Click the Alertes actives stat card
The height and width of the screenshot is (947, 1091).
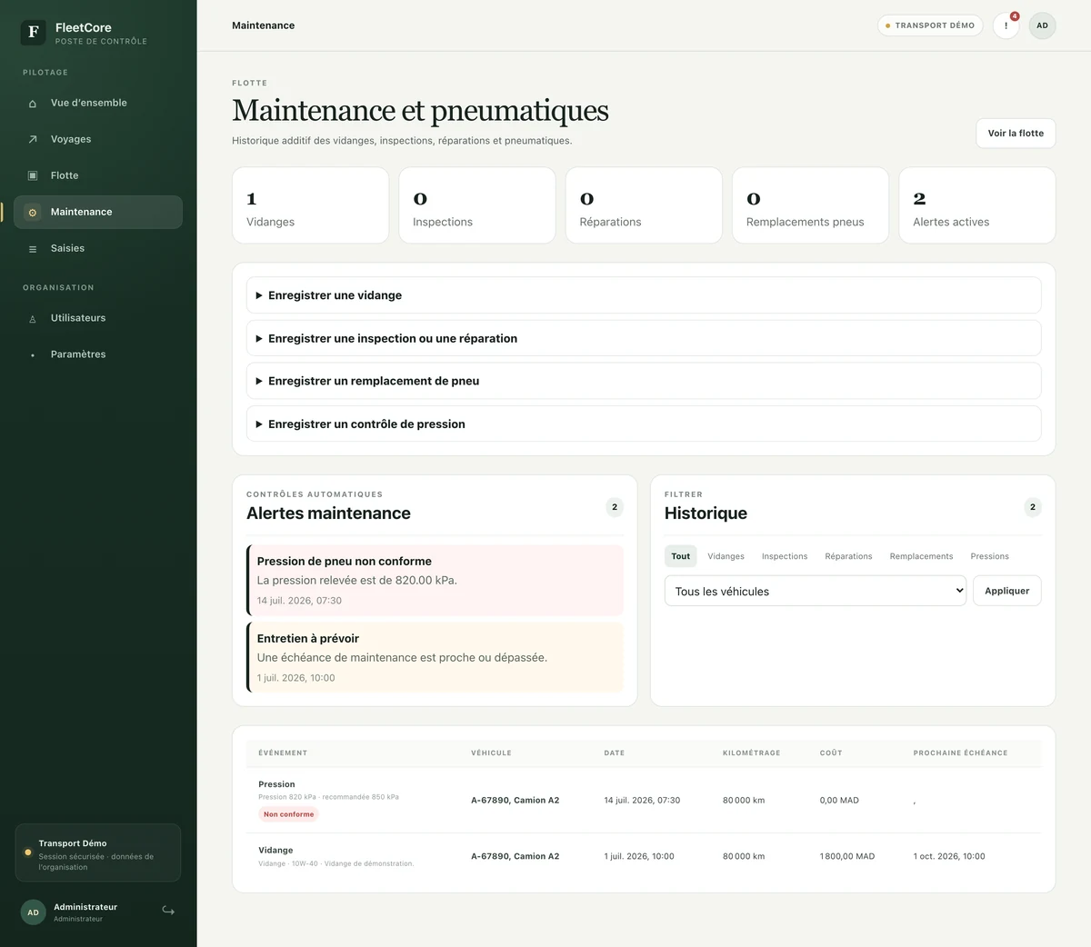click(977, 205)
